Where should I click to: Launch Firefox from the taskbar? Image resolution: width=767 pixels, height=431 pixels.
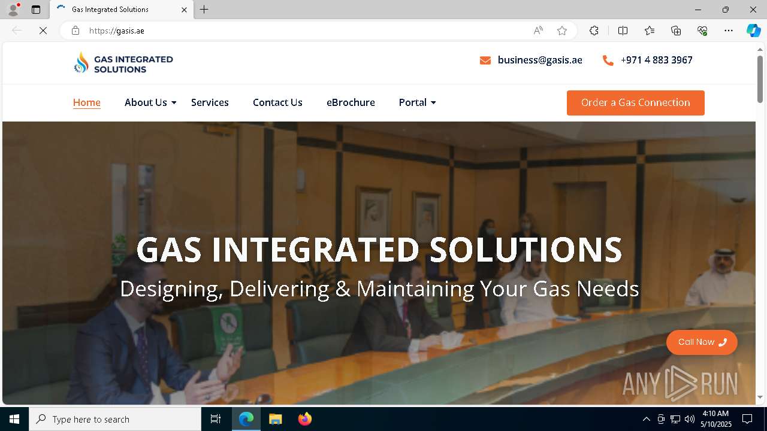click(x=305, y=419)
